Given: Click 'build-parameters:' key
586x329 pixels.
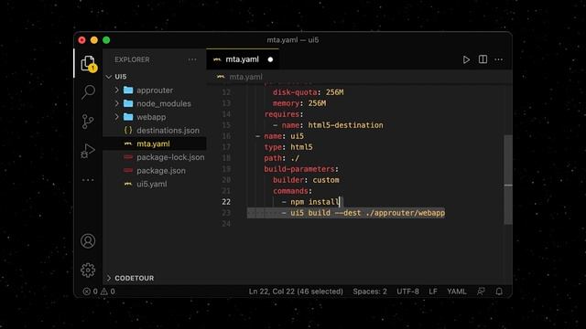Looking at the screenshot, I should (x=301, y=169).
